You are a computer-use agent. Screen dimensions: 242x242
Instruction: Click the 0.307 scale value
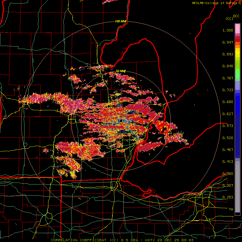pyautogui.click(x=228, y=186)
